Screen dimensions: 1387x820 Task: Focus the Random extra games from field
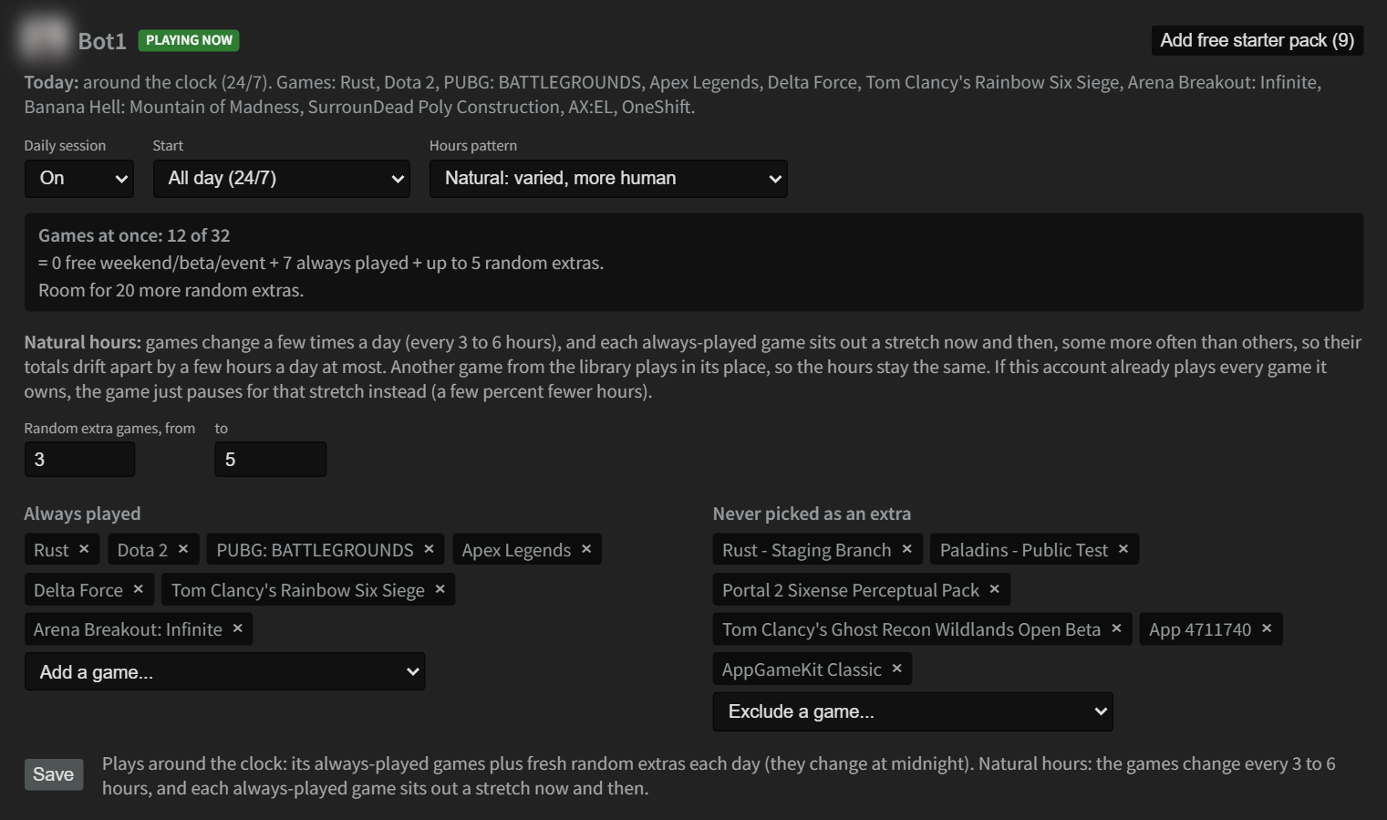pos(79,460)
